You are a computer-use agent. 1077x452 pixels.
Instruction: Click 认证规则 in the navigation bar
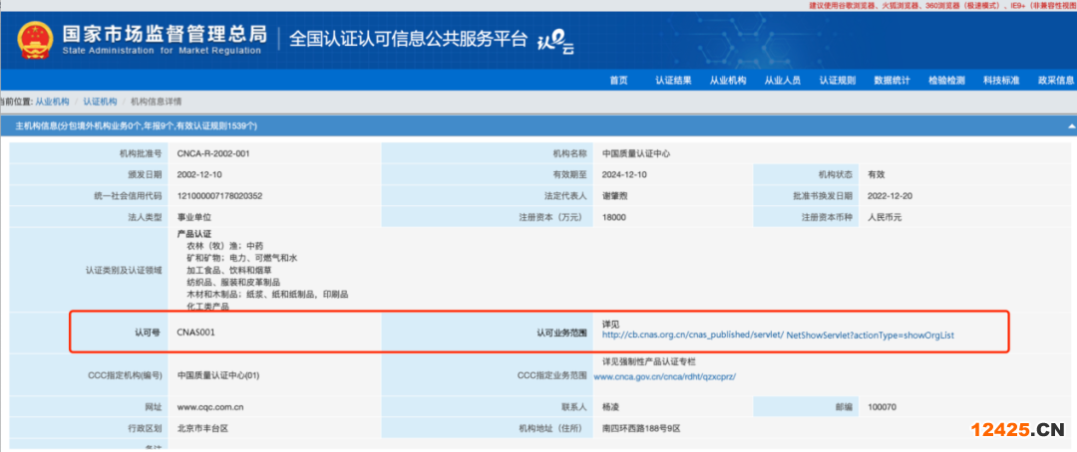pyautogui.click(x=838, y=81)
